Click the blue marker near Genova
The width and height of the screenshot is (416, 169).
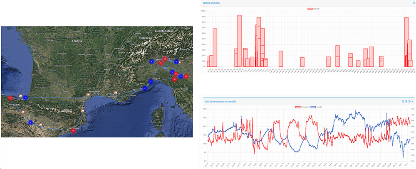(151, 81)
